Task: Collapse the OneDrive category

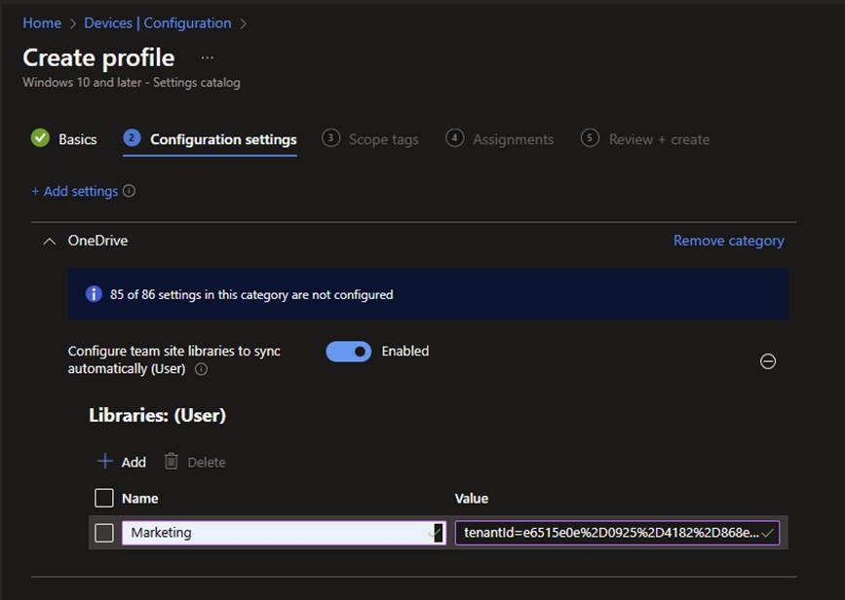Action: point(49,241)
